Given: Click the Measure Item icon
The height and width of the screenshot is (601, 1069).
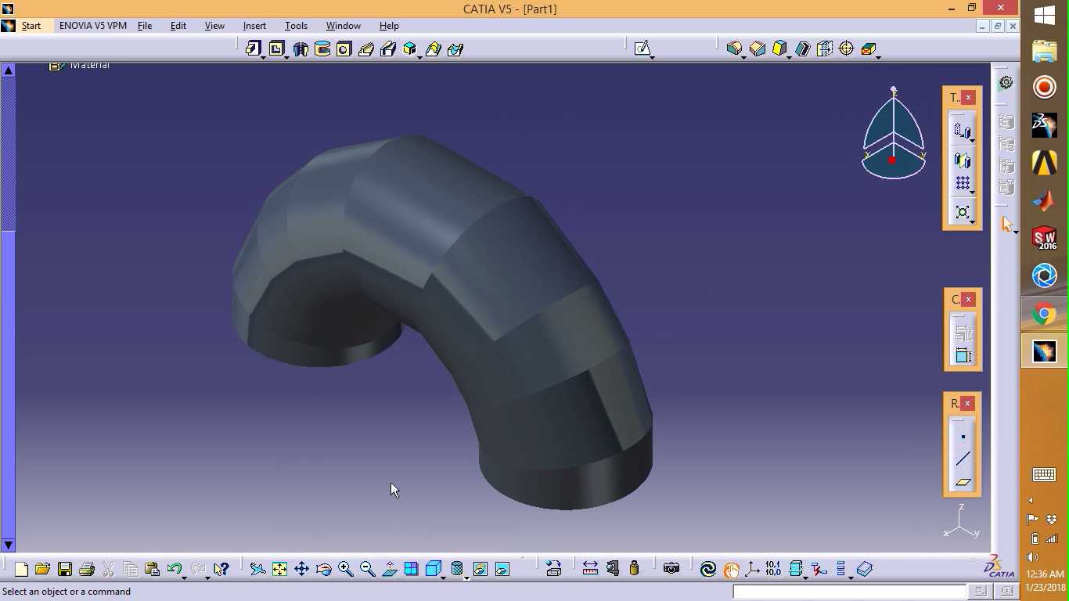Looking at the screenshot, I should (x=612, y=569).
